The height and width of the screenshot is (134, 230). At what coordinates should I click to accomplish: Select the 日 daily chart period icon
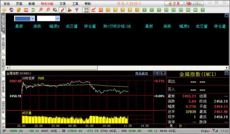click(x=108, y=10)
